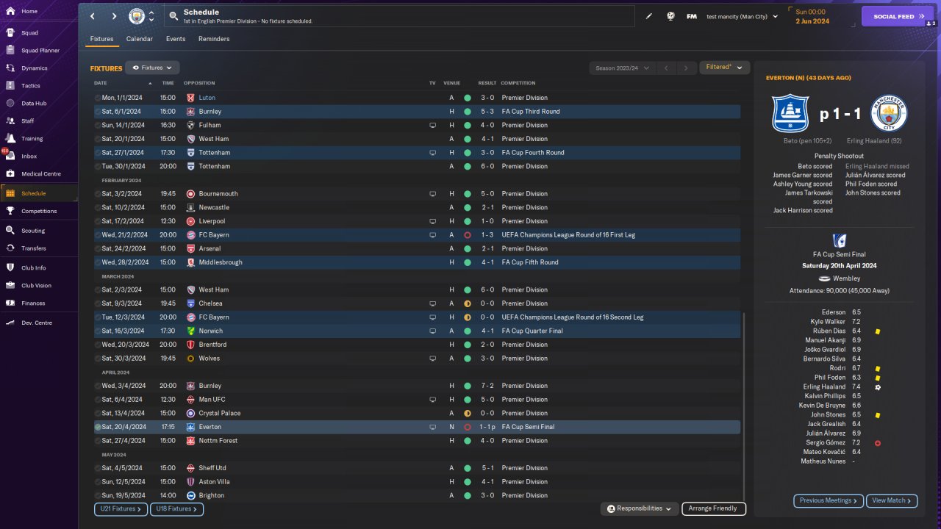The width and height of the screenshot is (941, 529).
Task: Go to Squad Planner in the sidebar
Action: [39, 51]
